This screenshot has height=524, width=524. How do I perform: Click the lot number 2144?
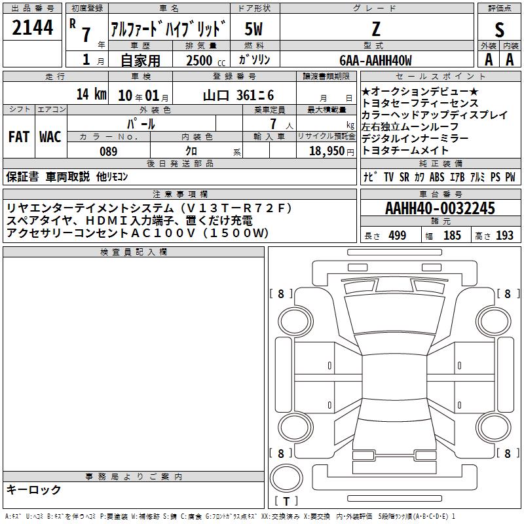[32, 28]
